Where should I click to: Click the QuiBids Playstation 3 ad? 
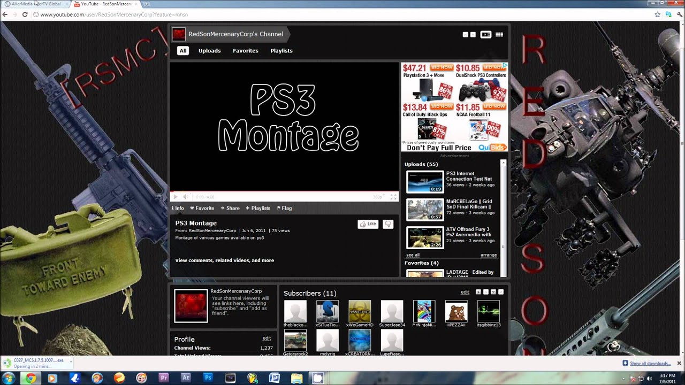[428, 81]
